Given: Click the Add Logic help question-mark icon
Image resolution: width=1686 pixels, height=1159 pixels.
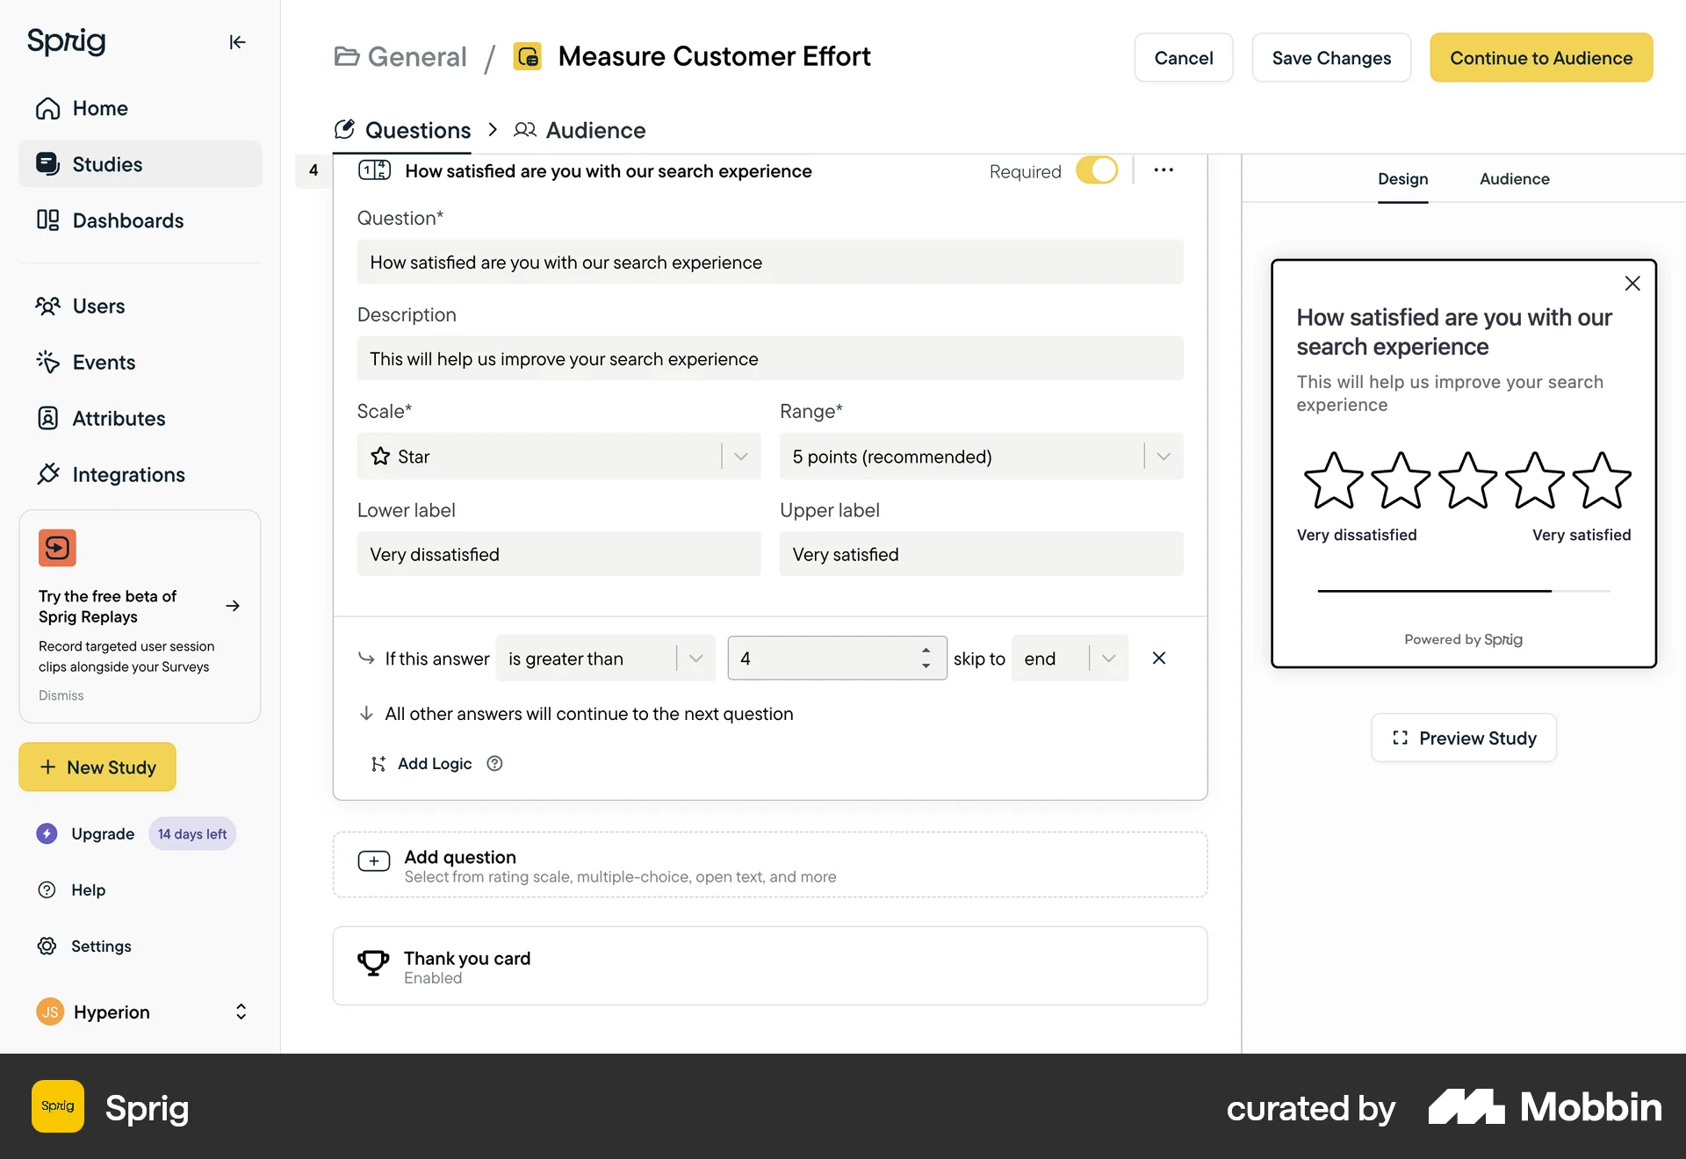Looking at the screenshot, I should click(x=494, y=764).
